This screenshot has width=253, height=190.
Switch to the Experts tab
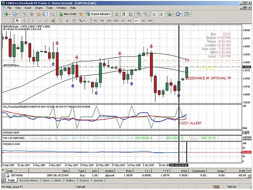click(84, 180)
